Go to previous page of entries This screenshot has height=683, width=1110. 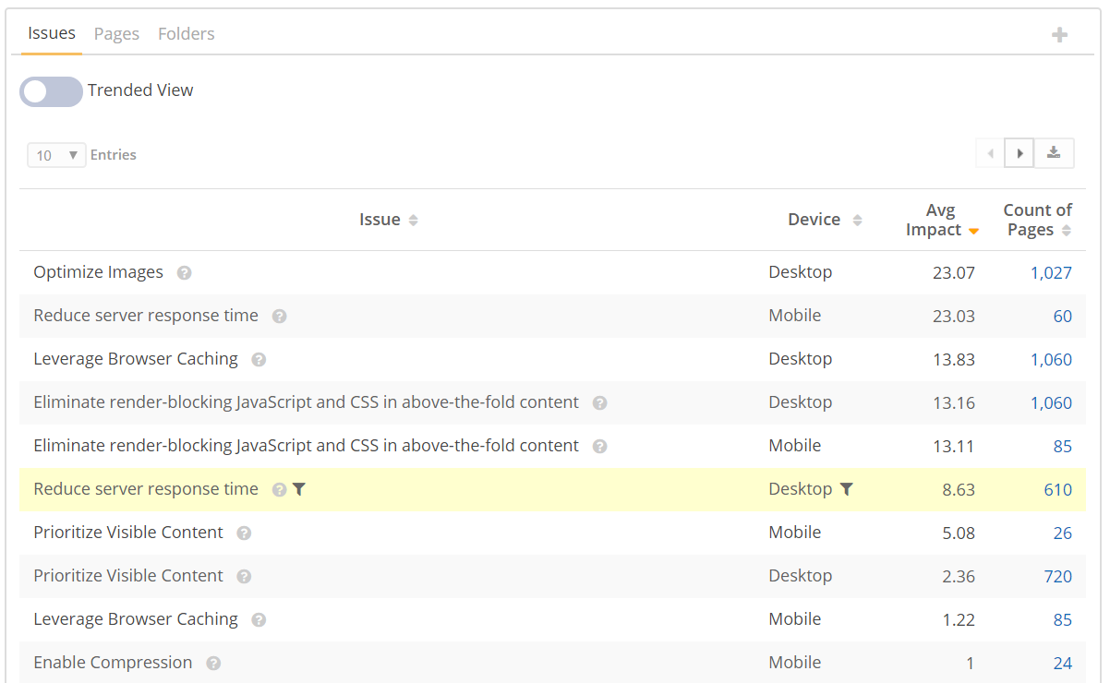[x=991, y=153]
